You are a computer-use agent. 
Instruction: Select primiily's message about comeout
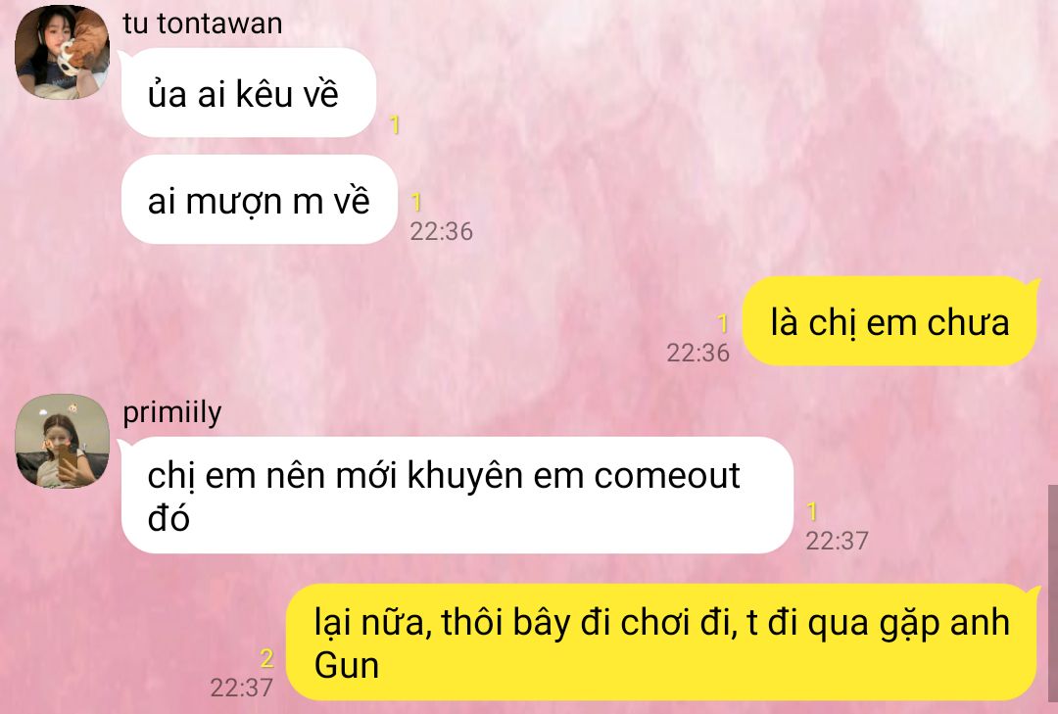(457, 496)
